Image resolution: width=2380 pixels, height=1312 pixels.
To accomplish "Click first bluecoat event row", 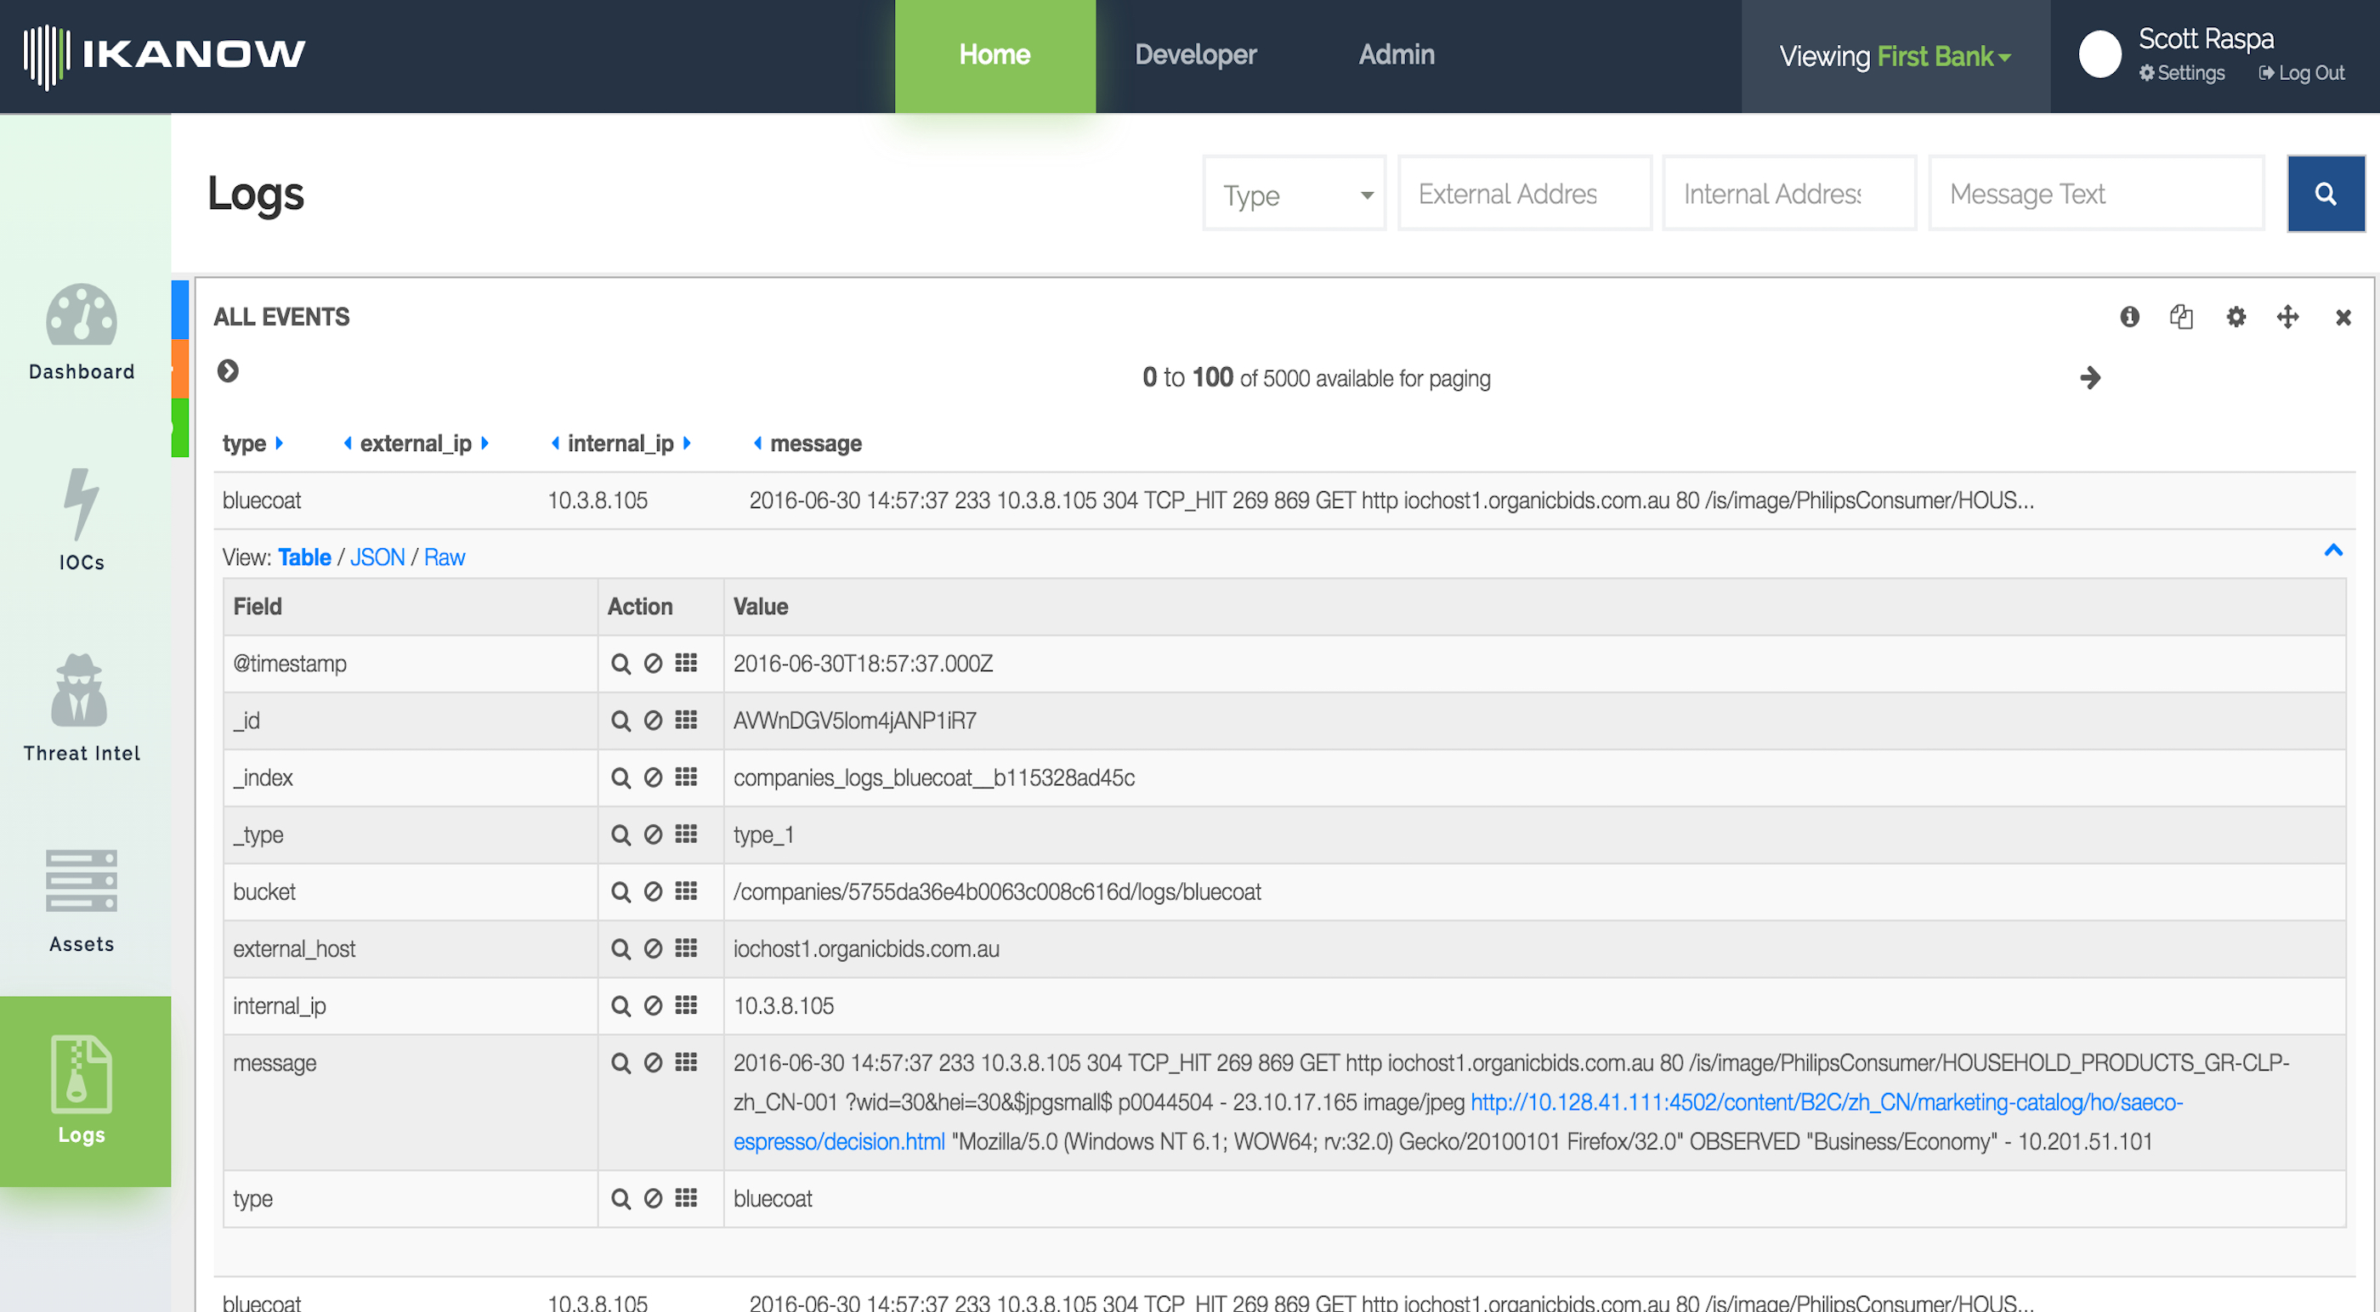I will click(1284, 500).
